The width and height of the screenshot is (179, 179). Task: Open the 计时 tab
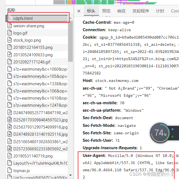click(160, 11)
